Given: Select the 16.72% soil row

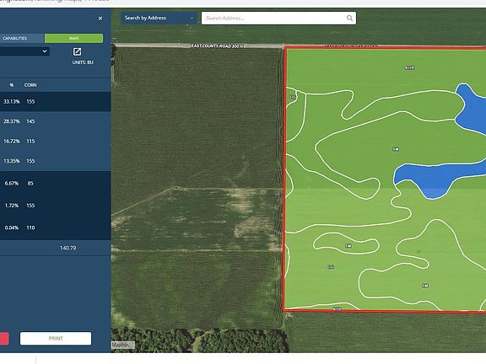Looking at the screenshot, I should 56,142.
